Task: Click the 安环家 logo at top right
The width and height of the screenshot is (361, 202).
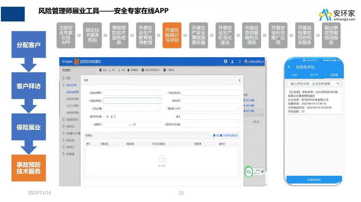Action: coord(336,14)
